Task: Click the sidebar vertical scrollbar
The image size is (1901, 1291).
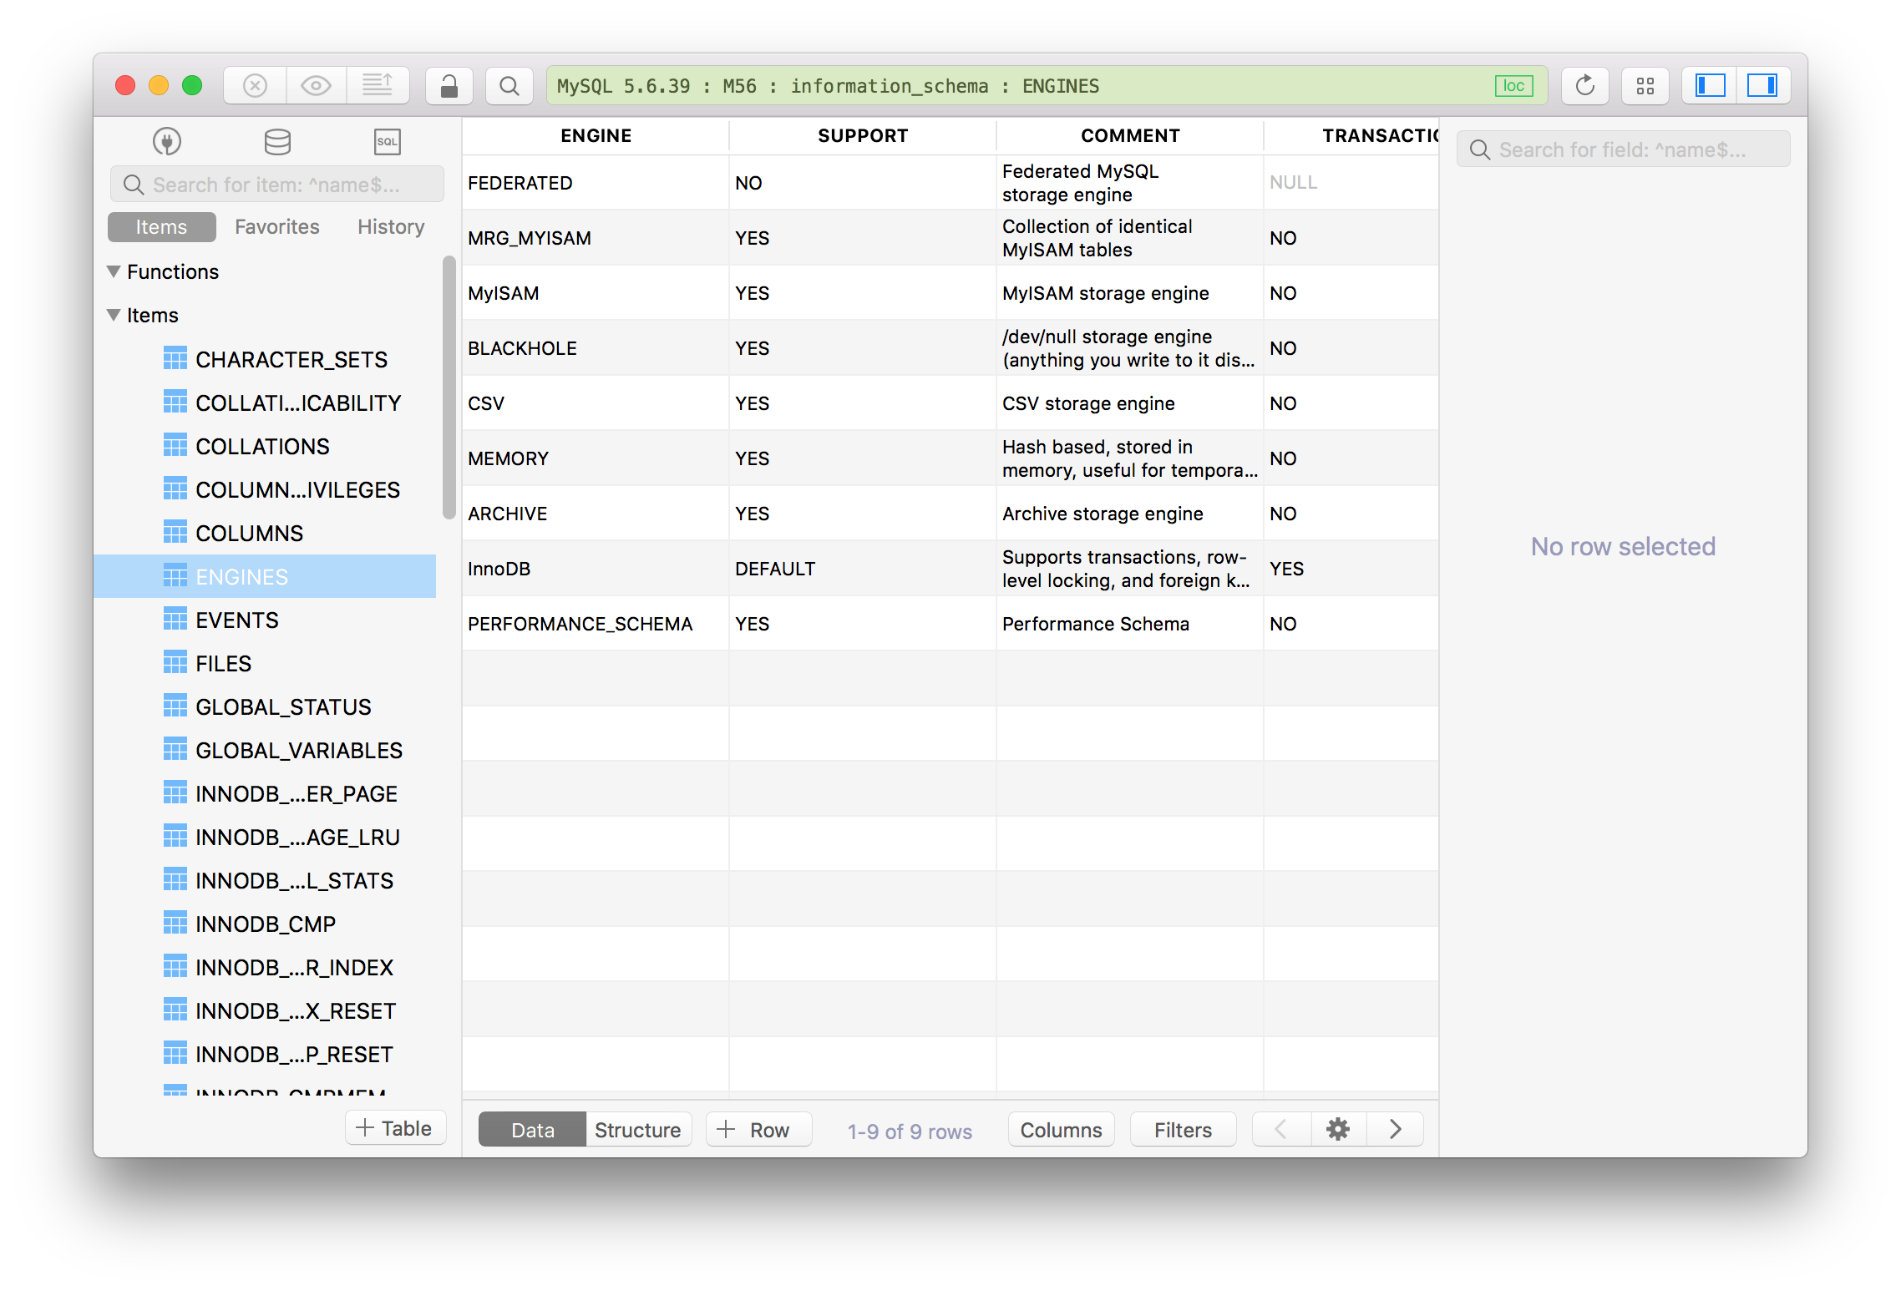Action: [449, 387]
